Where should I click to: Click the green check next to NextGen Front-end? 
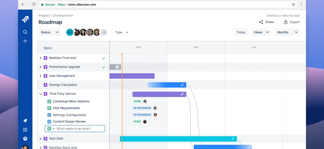104,58
